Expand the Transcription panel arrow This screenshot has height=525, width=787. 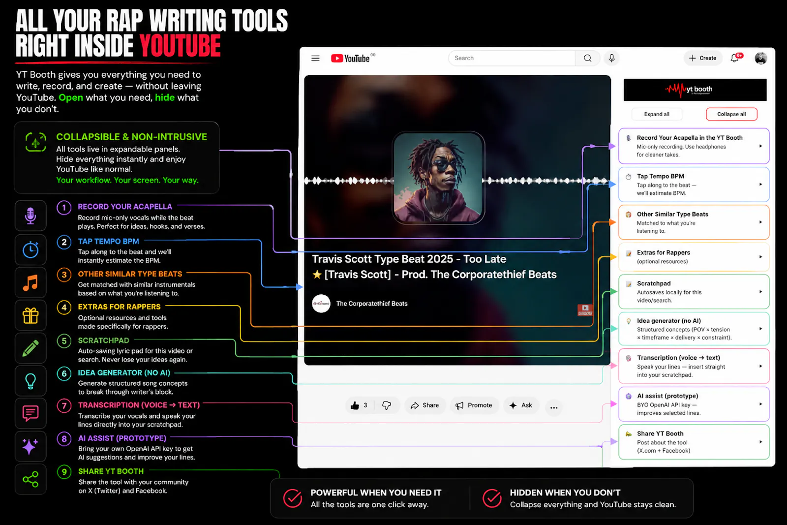[x=760, y=366]
